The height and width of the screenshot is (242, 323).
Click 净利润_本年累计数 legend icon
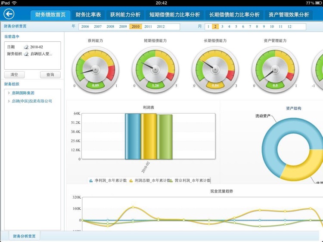pos(91,181)
